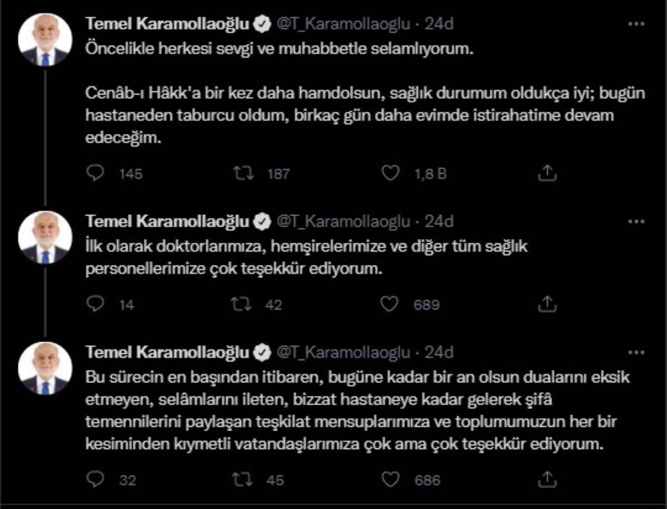
Task: Like the tweet with 686 likes
Action: click(391, 479)
